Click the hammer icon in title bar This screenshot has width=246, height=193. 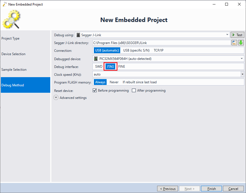[x=4, y=4]
